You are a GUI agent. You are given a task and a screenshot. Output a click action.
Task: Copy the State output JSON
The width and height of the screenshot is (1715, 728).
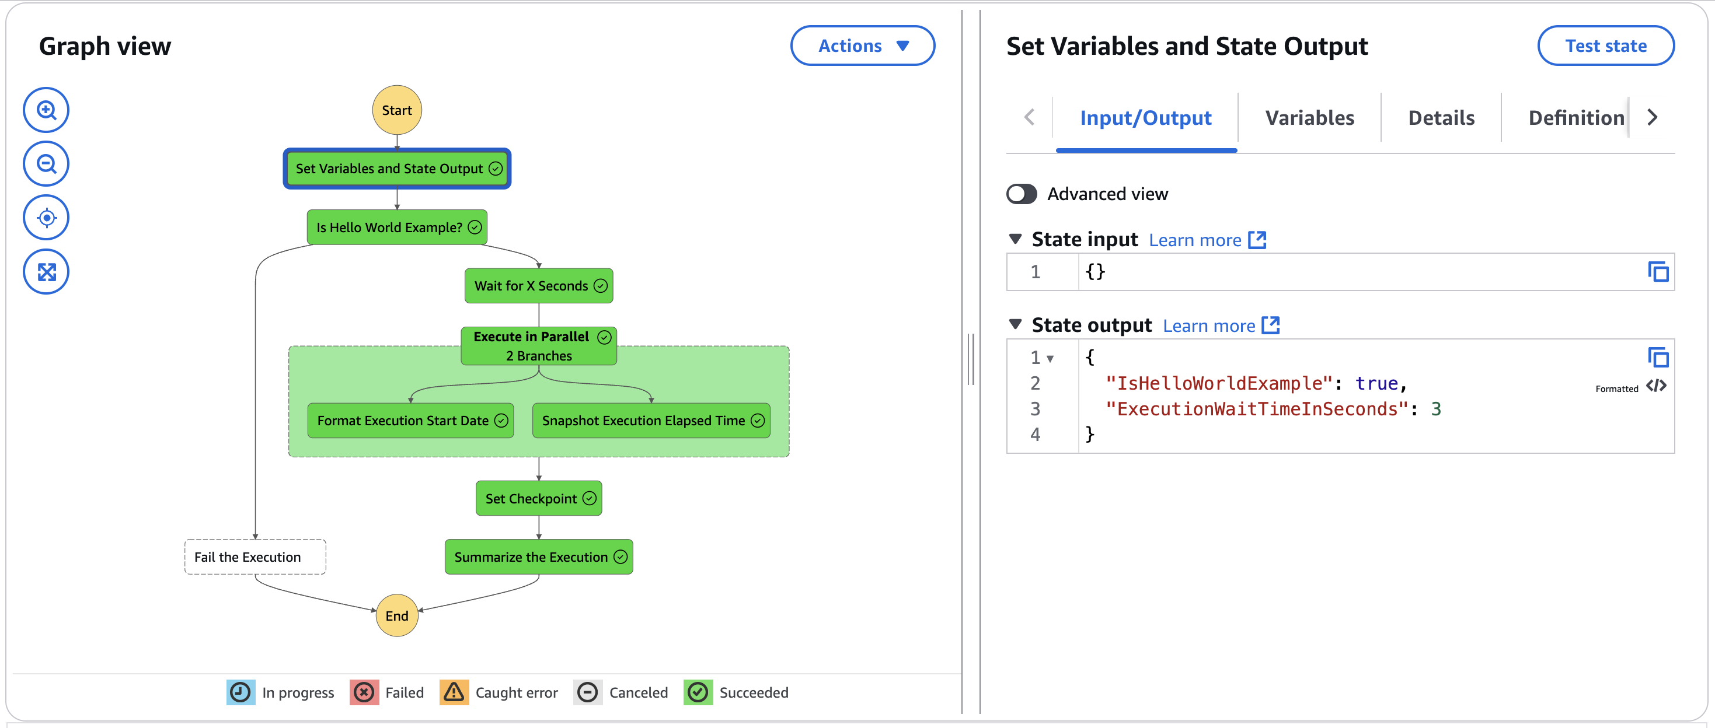point(1657,358)
